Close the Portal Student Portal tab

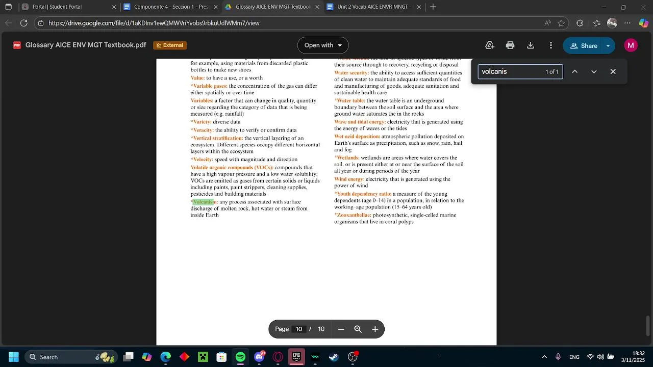114,7
